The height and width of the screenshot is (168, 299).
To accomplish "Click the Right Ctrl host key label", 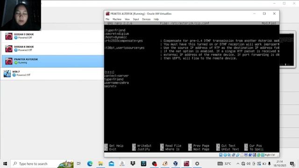I will click(x=270, y=155).
